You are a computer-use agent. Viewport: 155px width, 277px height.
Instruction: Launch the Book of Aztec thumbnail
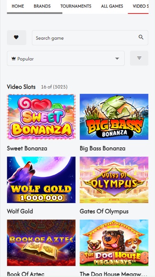click(x=41, y=243)
